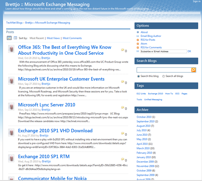Click comment bubble on Exchange 2010 SP1 RTM post
Image resolution: width=202 pixels, height=181 pixels.
click(x=122, y=159)
